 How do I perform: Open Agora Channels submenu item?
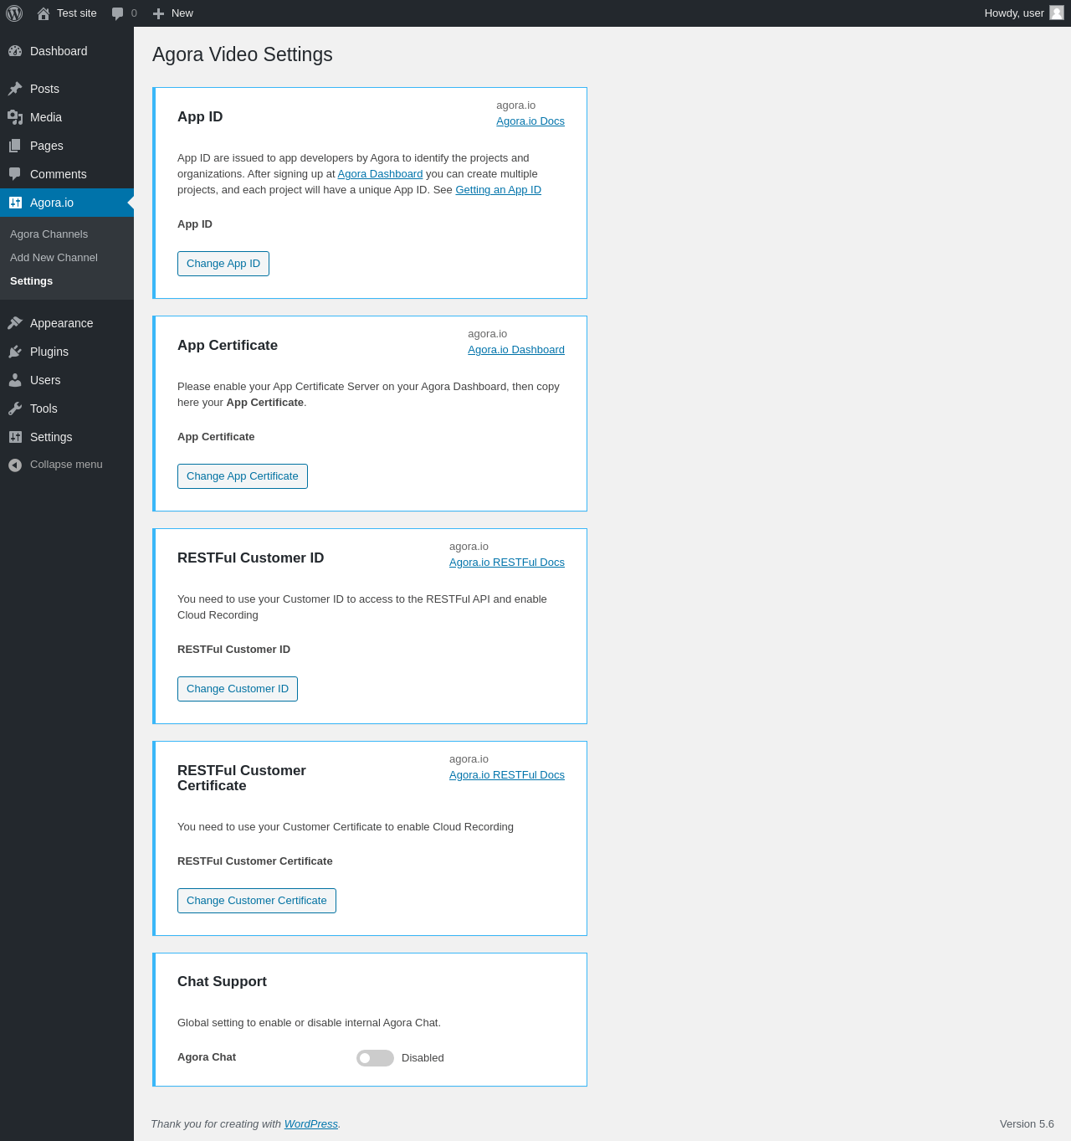point(49,234)
